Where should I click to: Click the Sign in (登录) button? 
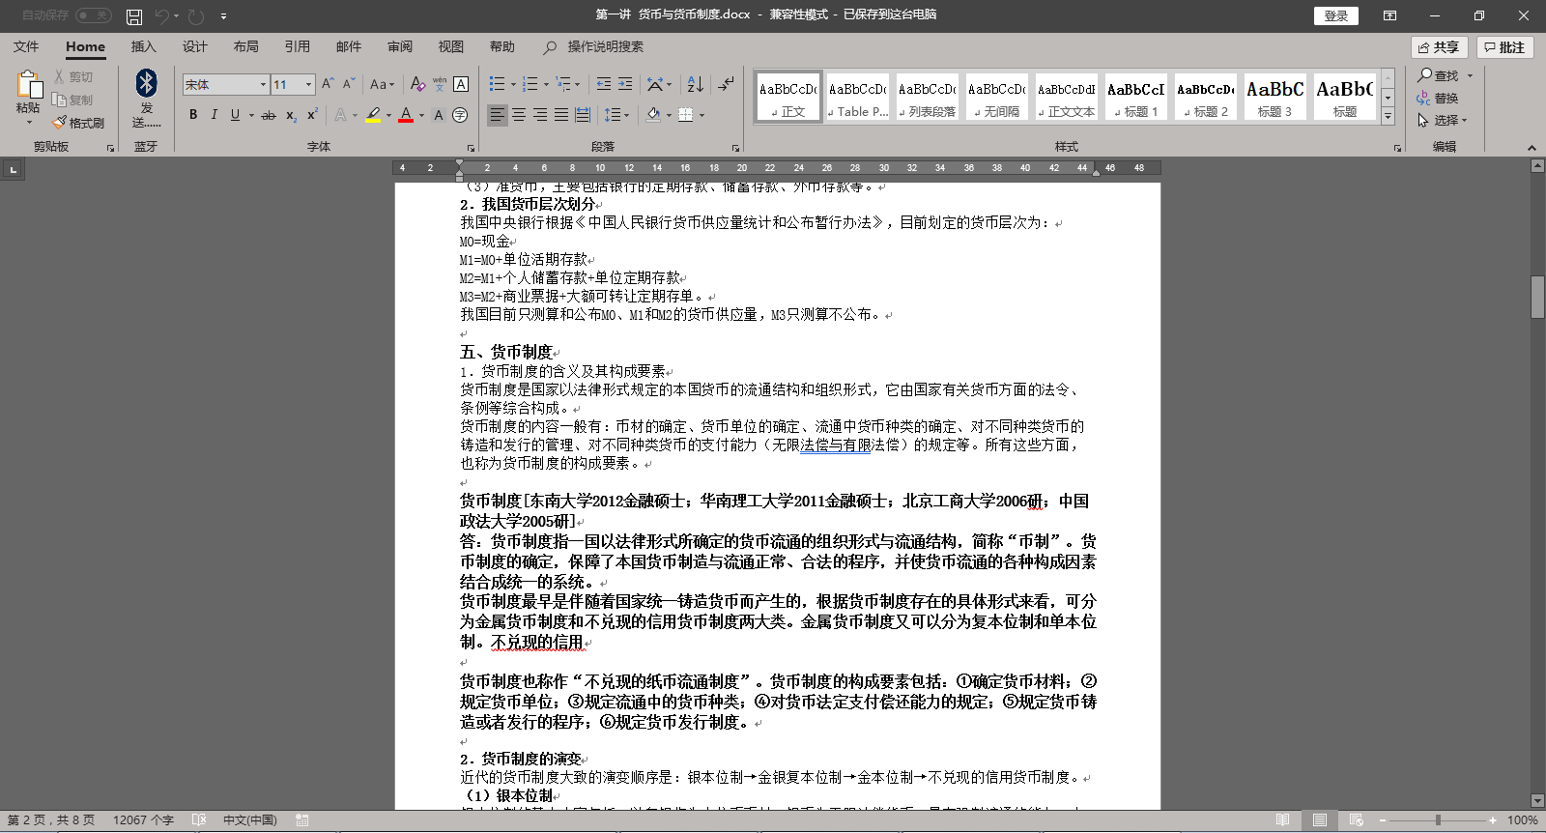pos(1336,15)
